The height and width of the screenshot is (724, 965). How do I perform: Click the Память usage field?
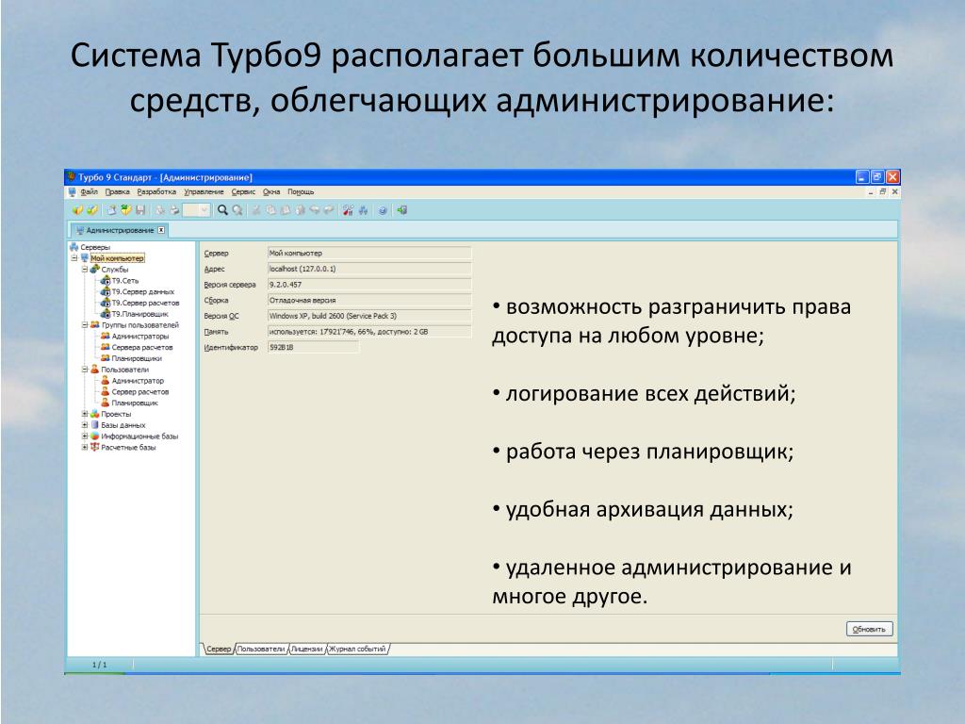(x=369, y=332)
